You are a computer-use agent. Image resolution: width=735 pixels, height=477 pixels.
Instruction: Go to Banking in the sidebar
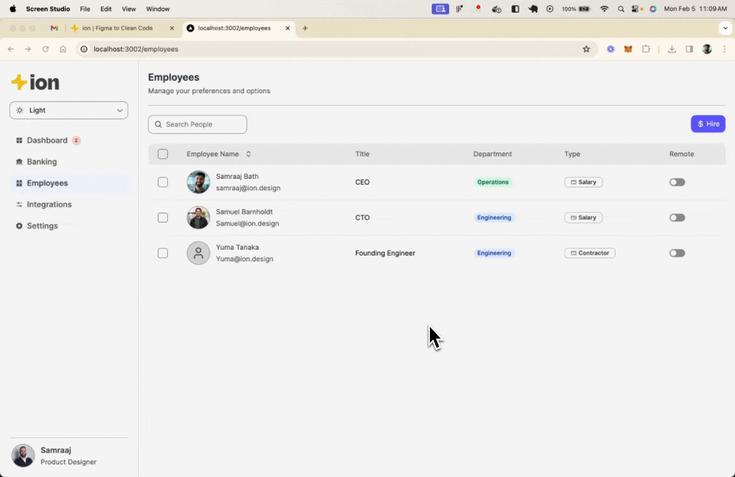[42, 162]
